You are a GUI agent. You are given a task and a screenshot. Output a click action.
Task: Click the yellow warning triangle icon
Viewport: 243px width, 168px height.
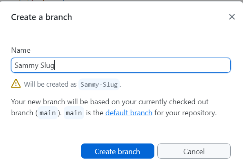pyautogui.click(x=16, y=84)
